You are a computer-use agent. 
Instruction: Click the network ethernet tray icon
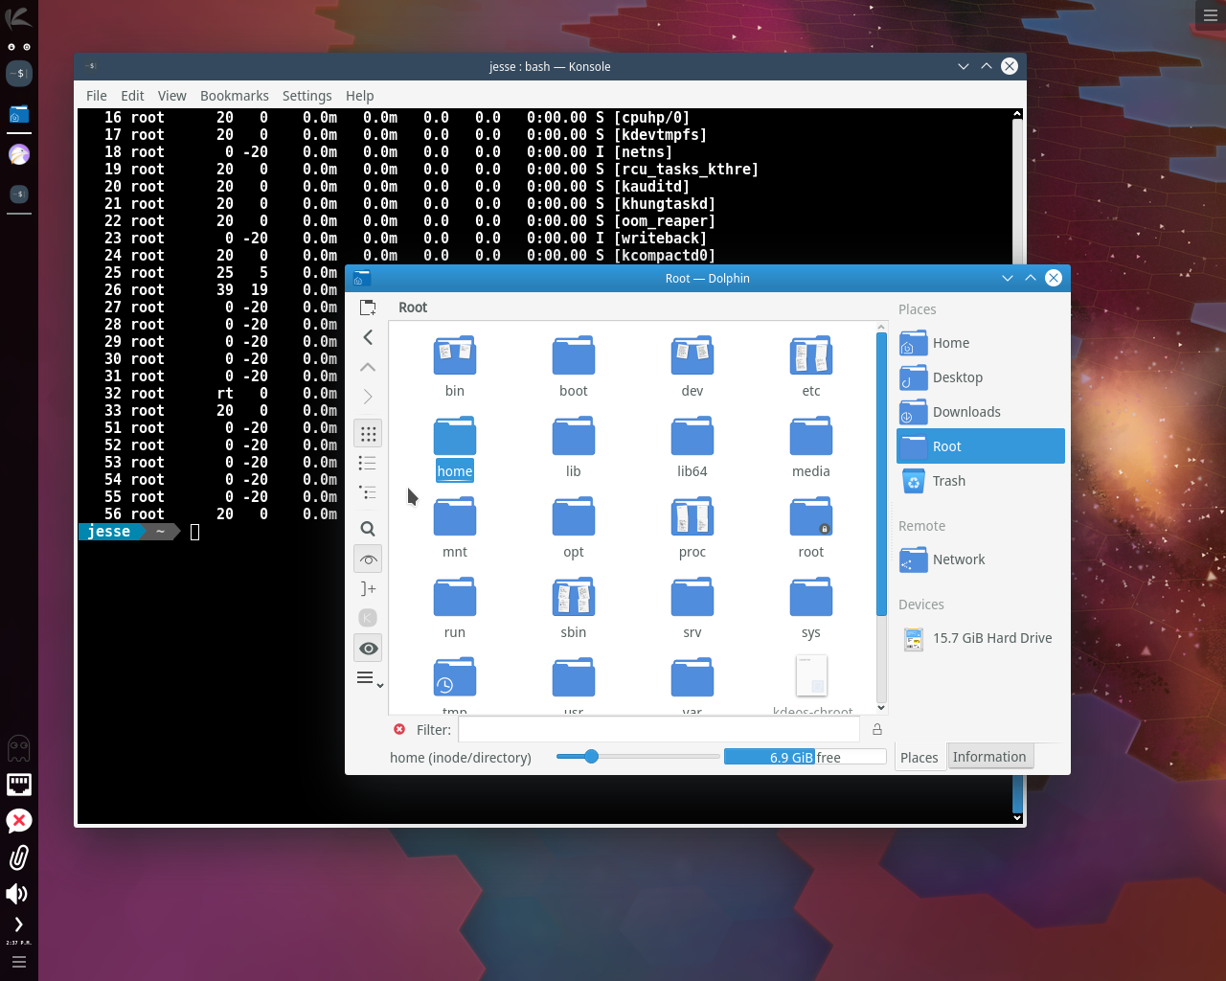click(x=19, y=785)
